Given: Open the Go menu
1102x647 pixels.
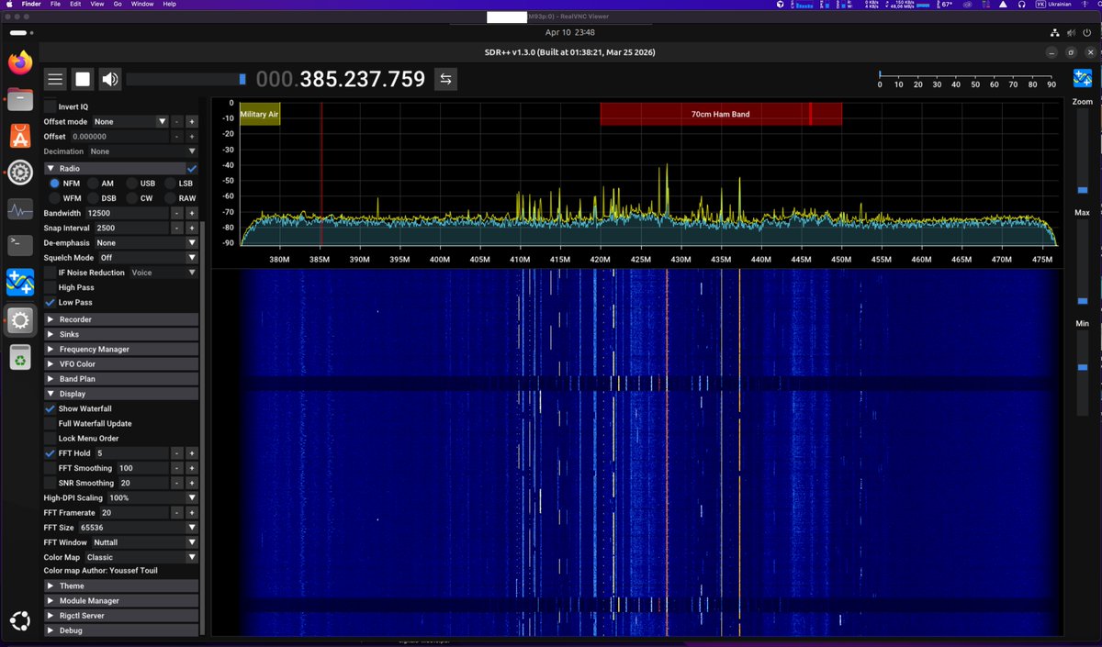Looking at the screenshot, I should tap(118, 5).
